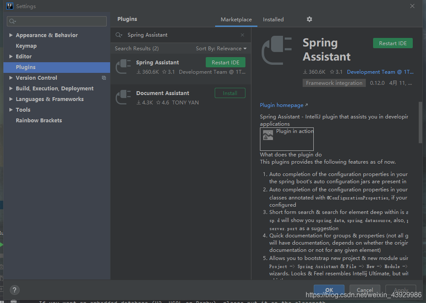This screenshot has width=426, height=303.
Task: Click the Document Assistant plugin icon
Action: pyautogui.click(x=123, y=97)
